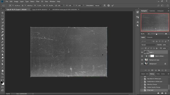Switch to the Swatches tab

click(x=152, y=11)
